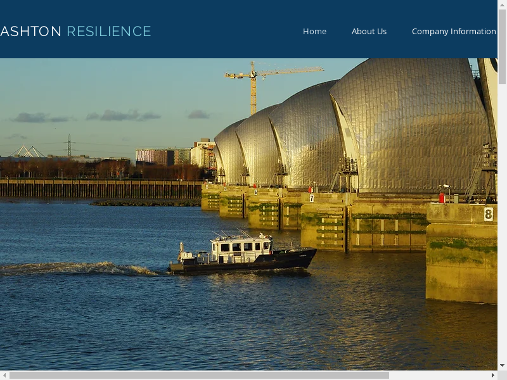Click the vertical scrollbar up arrow
This screenshot has height=380, width=507.
[x=502, y=4]
